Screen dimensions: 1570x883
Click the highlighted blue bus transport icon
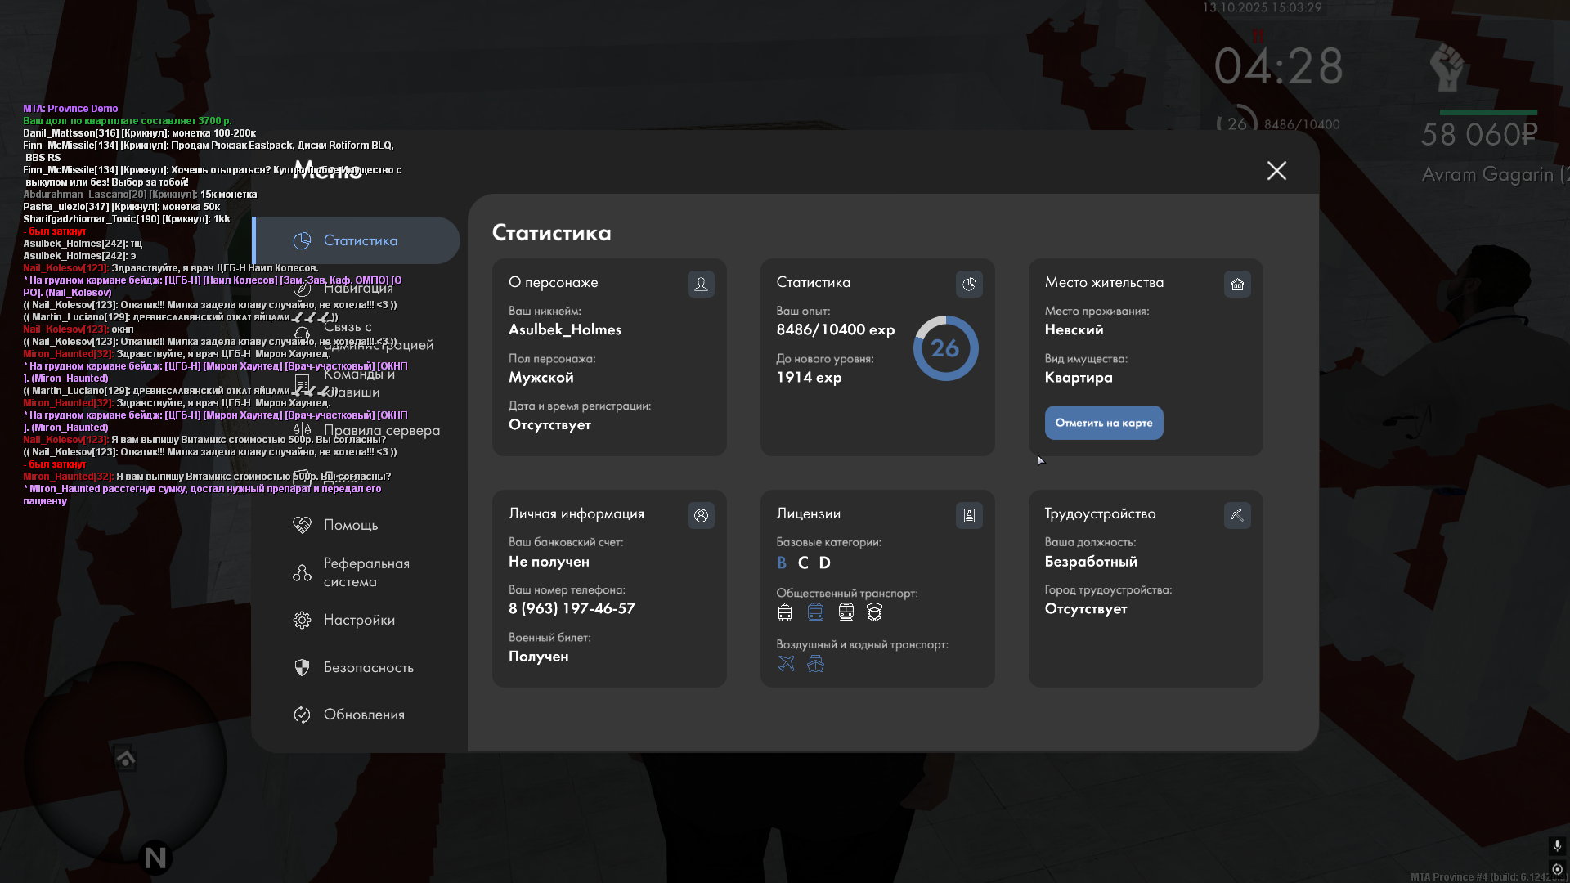click(815, 612)
